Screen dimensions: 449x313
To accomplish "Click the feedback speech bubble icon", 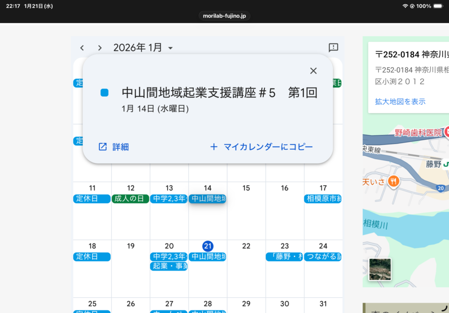I will (333, 48).
